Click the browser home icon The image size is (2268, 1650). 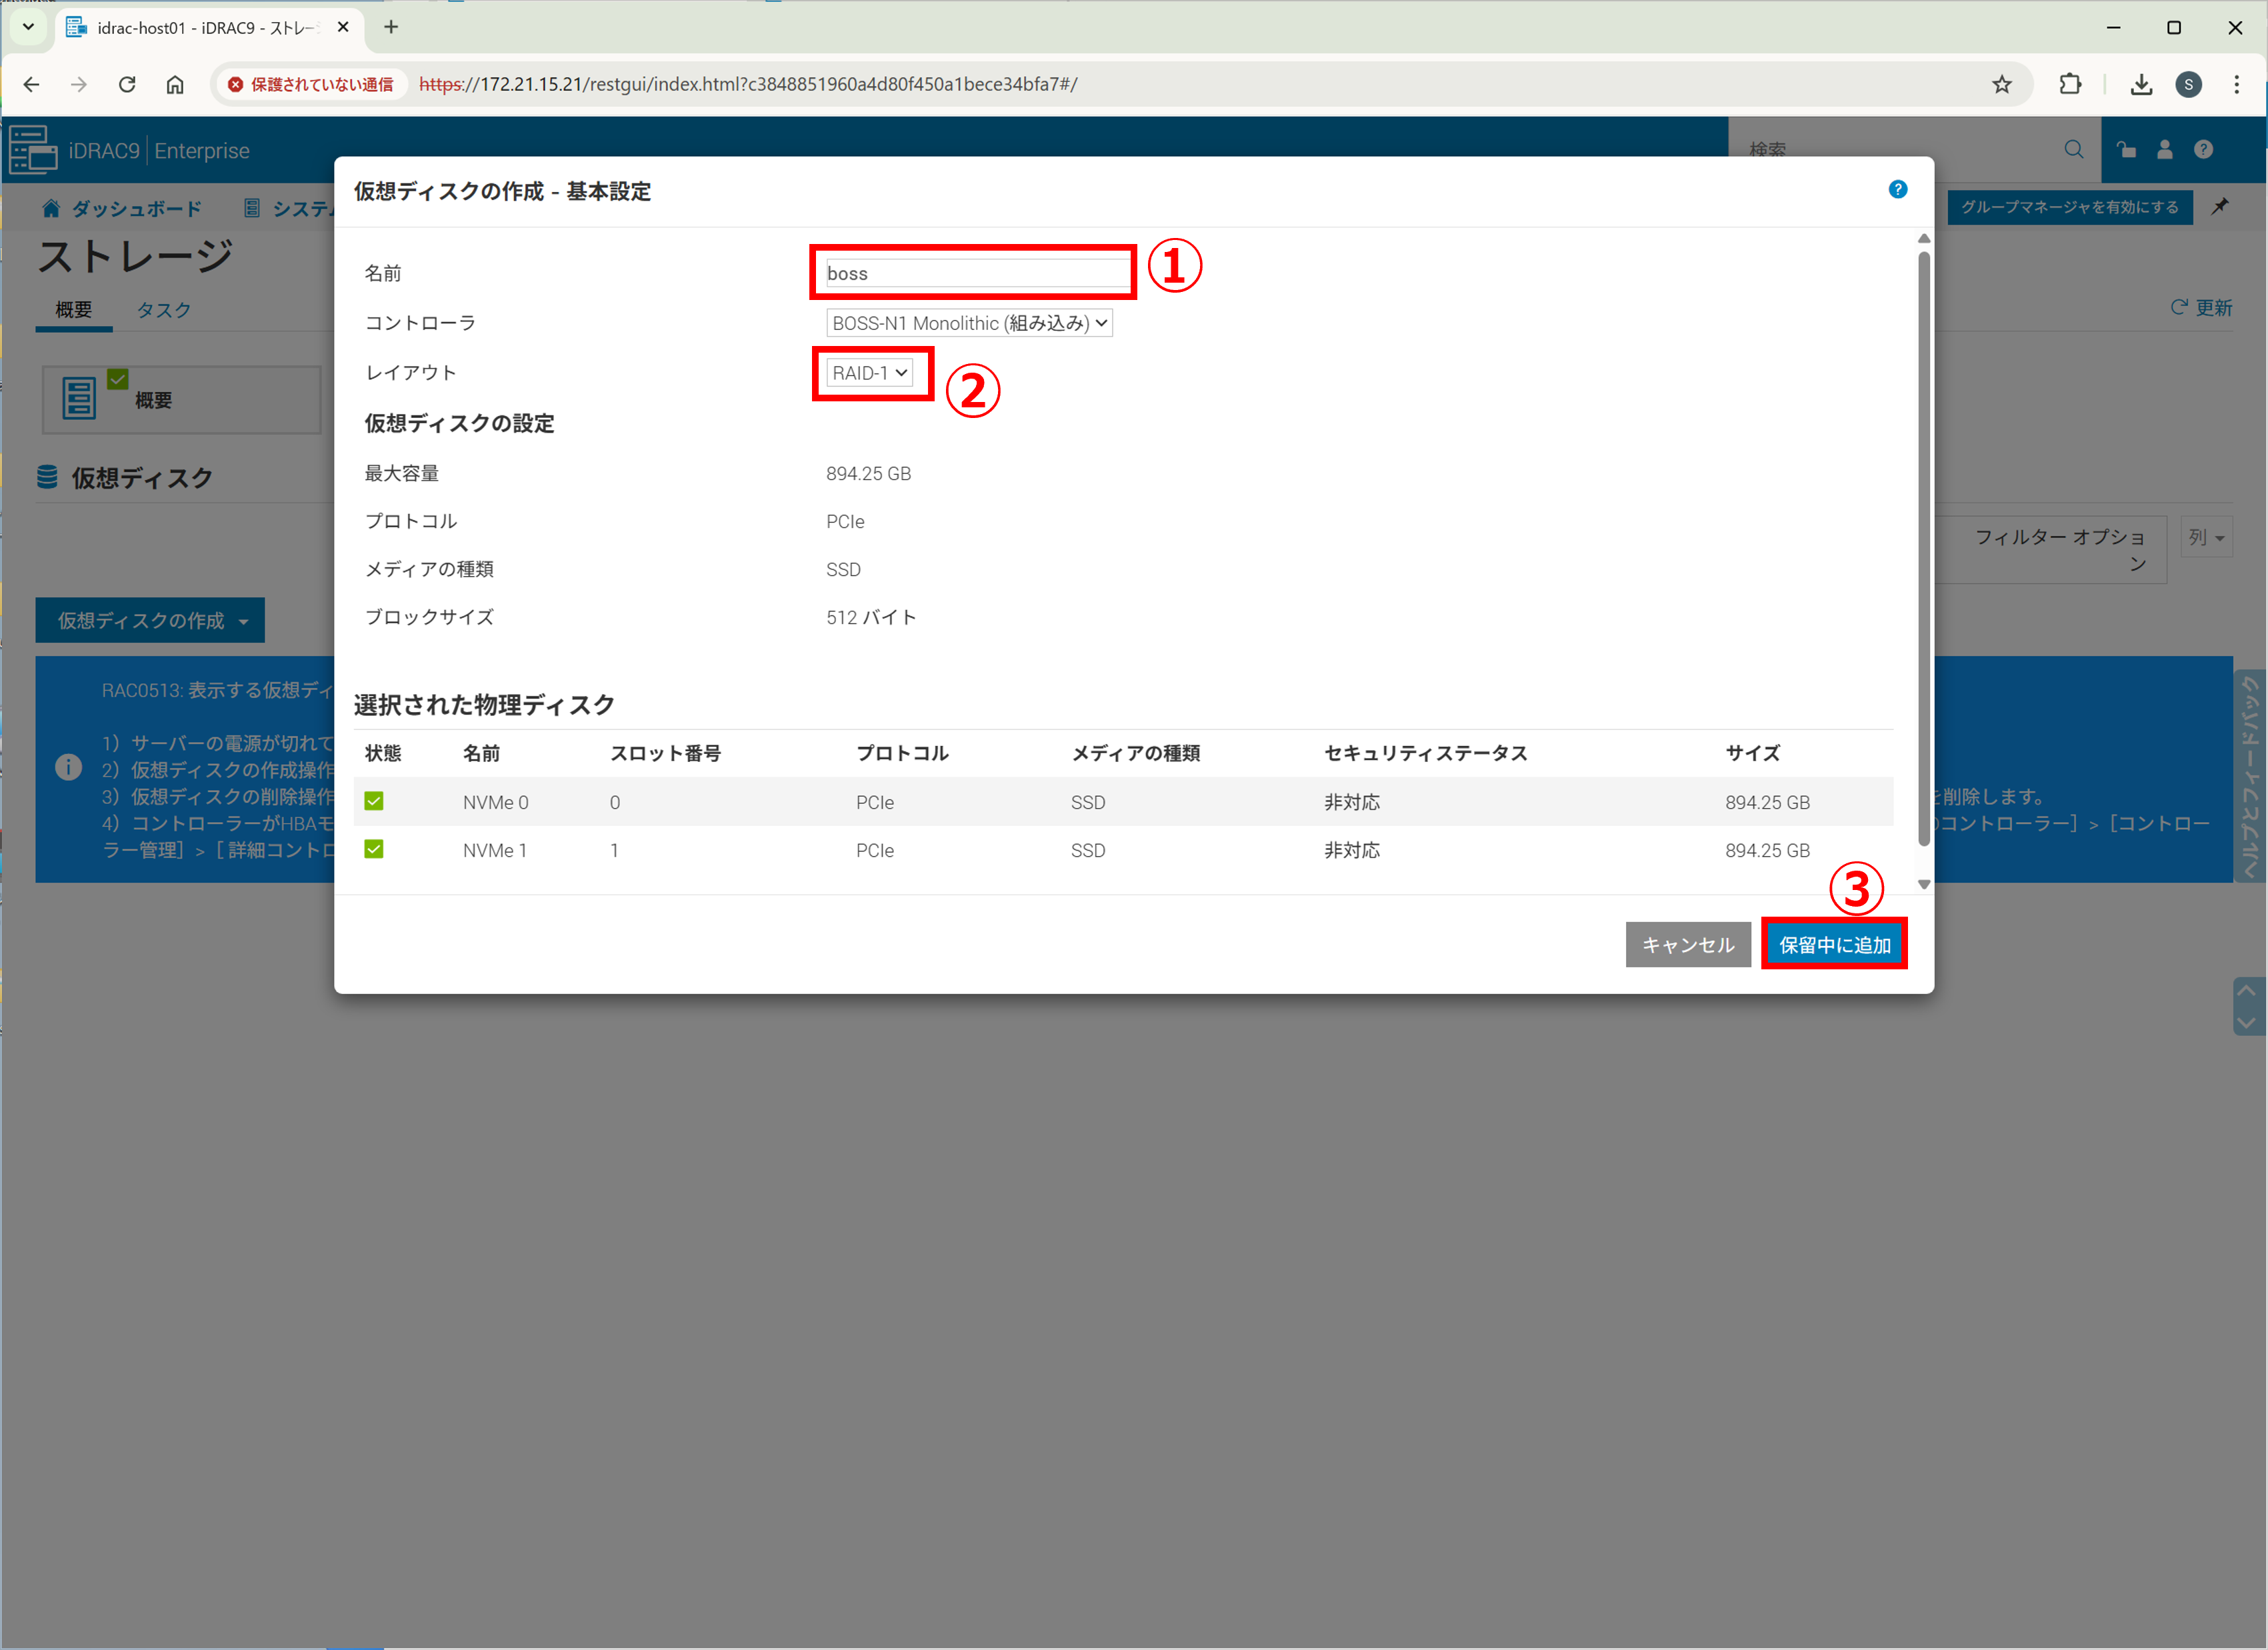pos(175,85)
